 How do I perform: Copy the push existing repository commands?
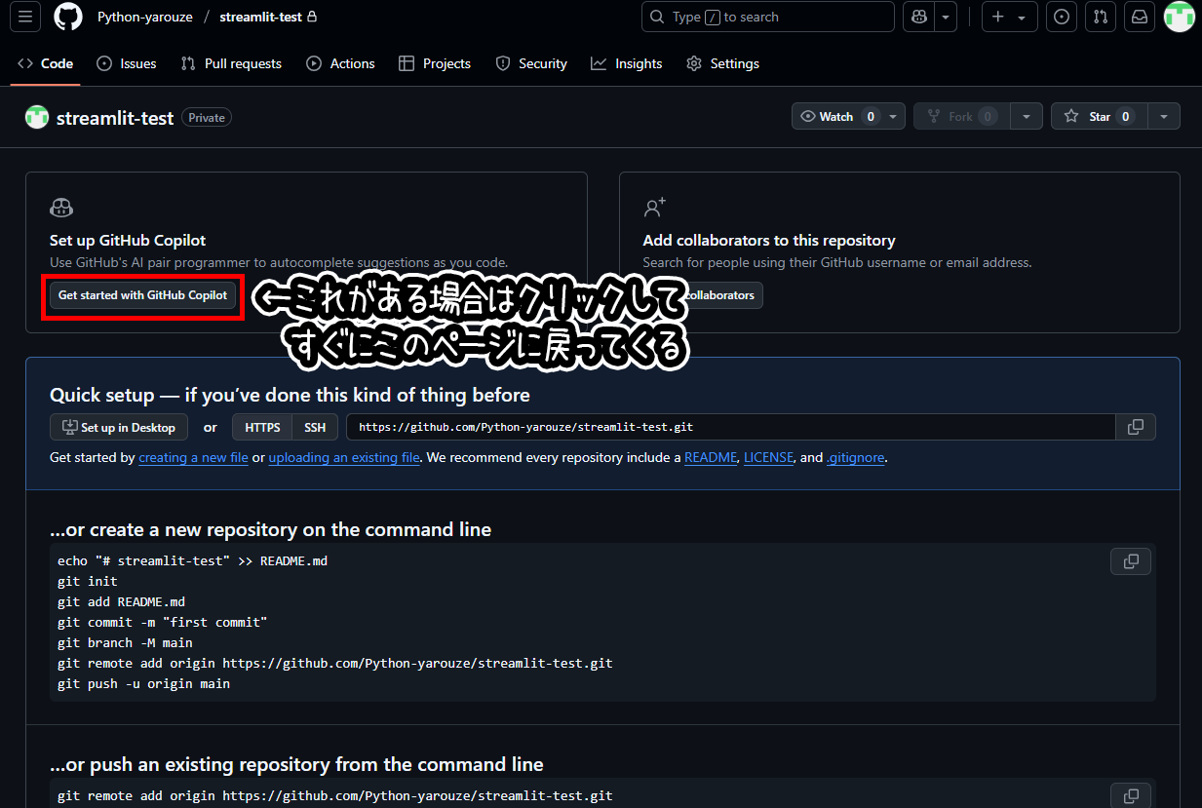pos(1131,795)
